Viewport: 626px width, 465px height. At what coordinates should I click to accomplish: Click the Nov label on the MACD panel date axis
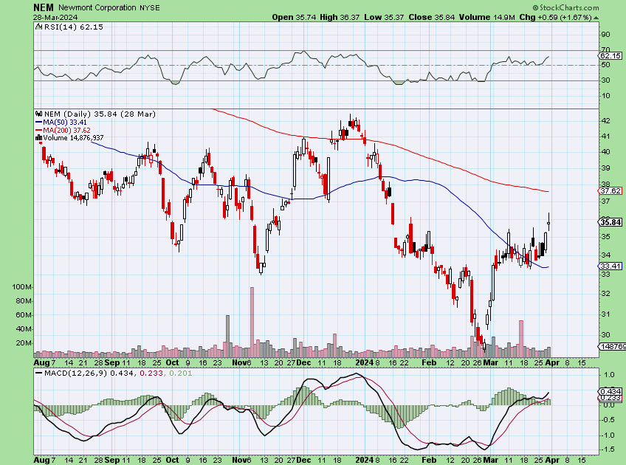(x=239, y=460)
